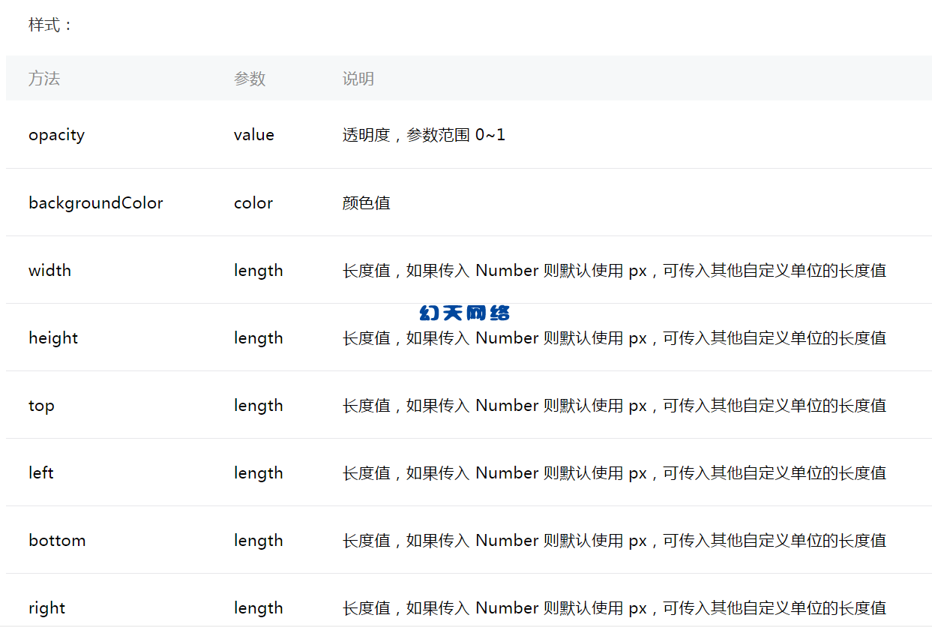
Task: Click the 颜色值 description text
Action: 366,202
